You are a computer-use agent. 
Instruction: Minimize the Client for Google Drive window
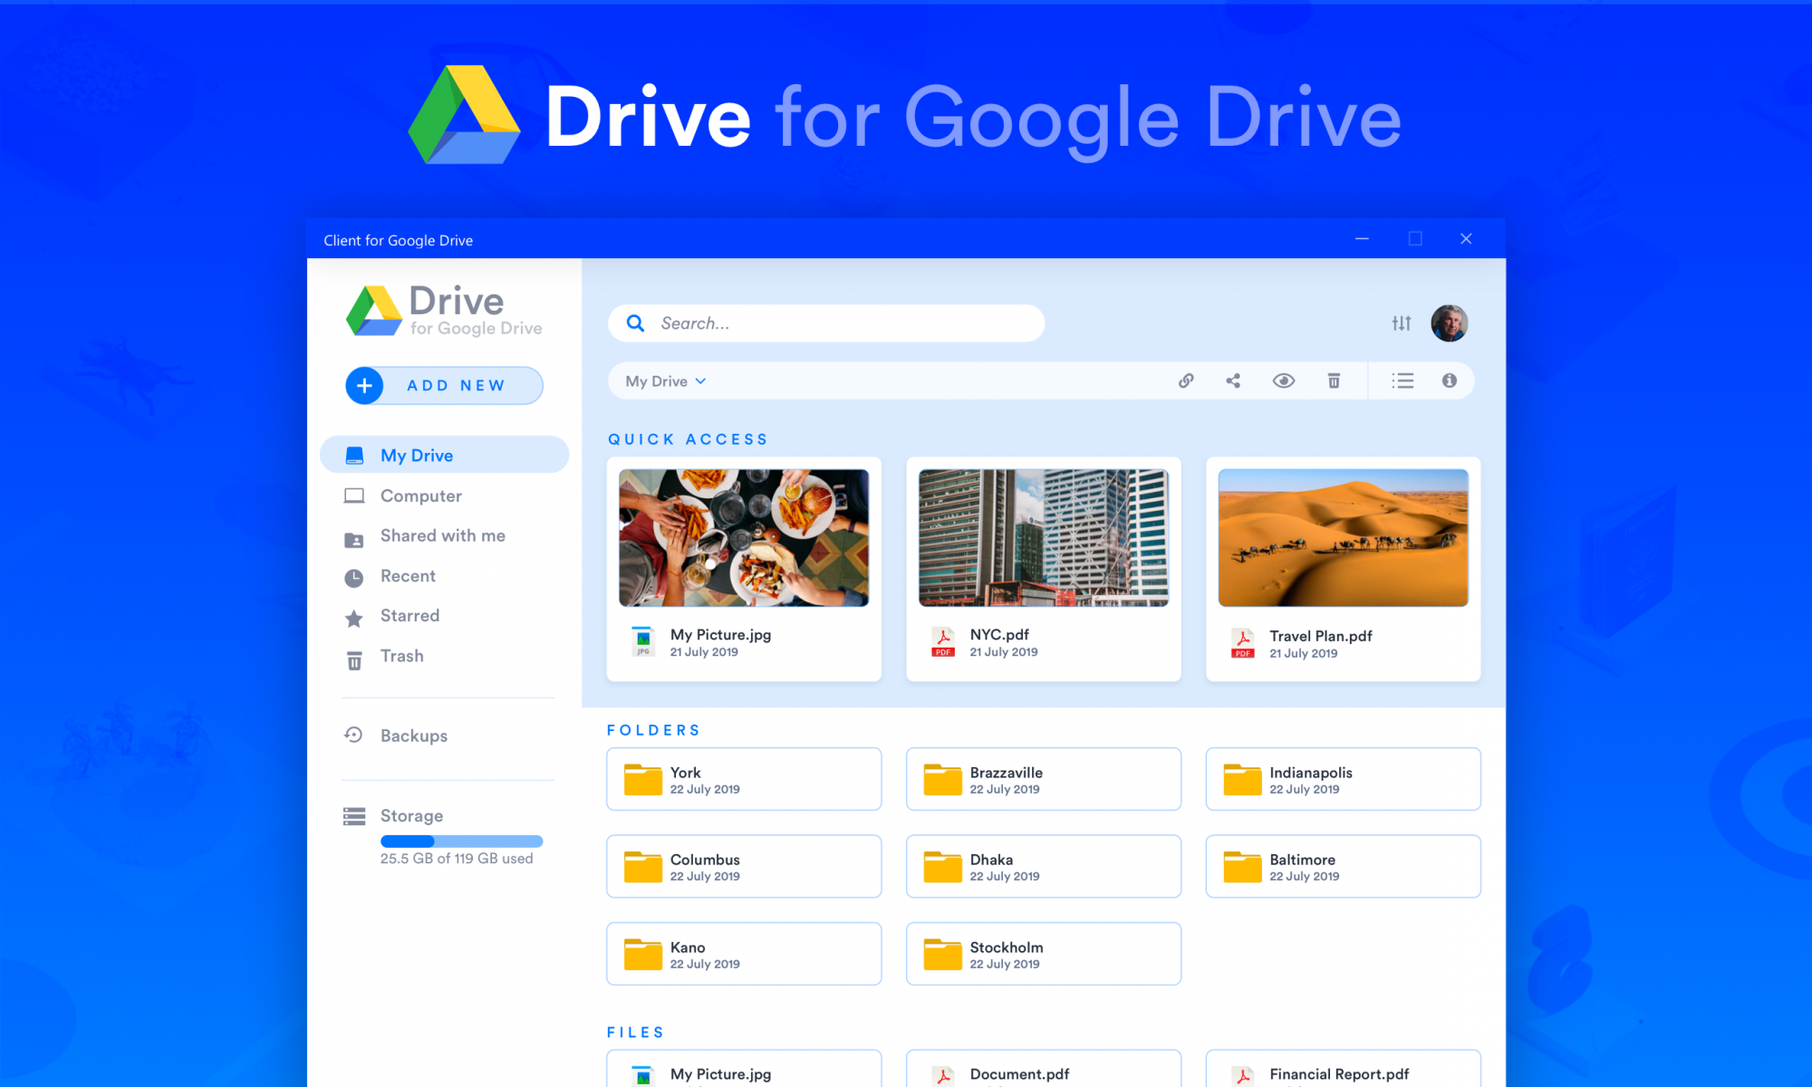pos(1362,239)
